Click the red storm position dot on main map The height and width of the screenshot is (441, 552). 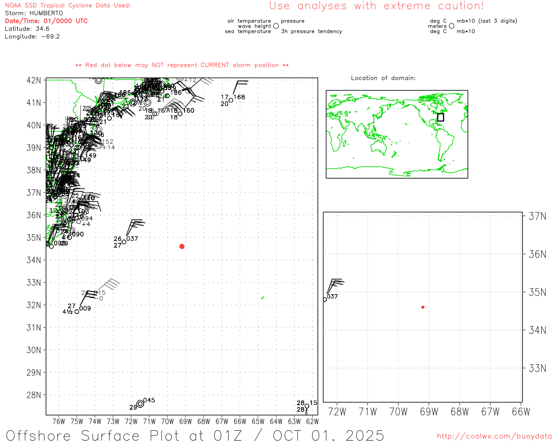(x=182, y=246)
